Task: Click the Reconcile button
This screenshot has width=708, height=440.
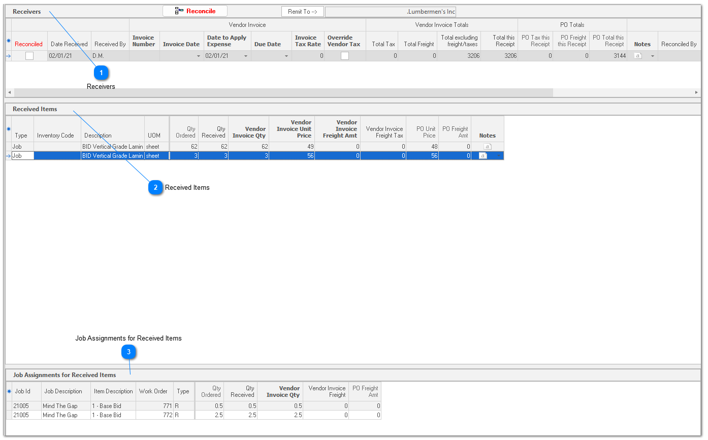Action: (x=195, y=11)
